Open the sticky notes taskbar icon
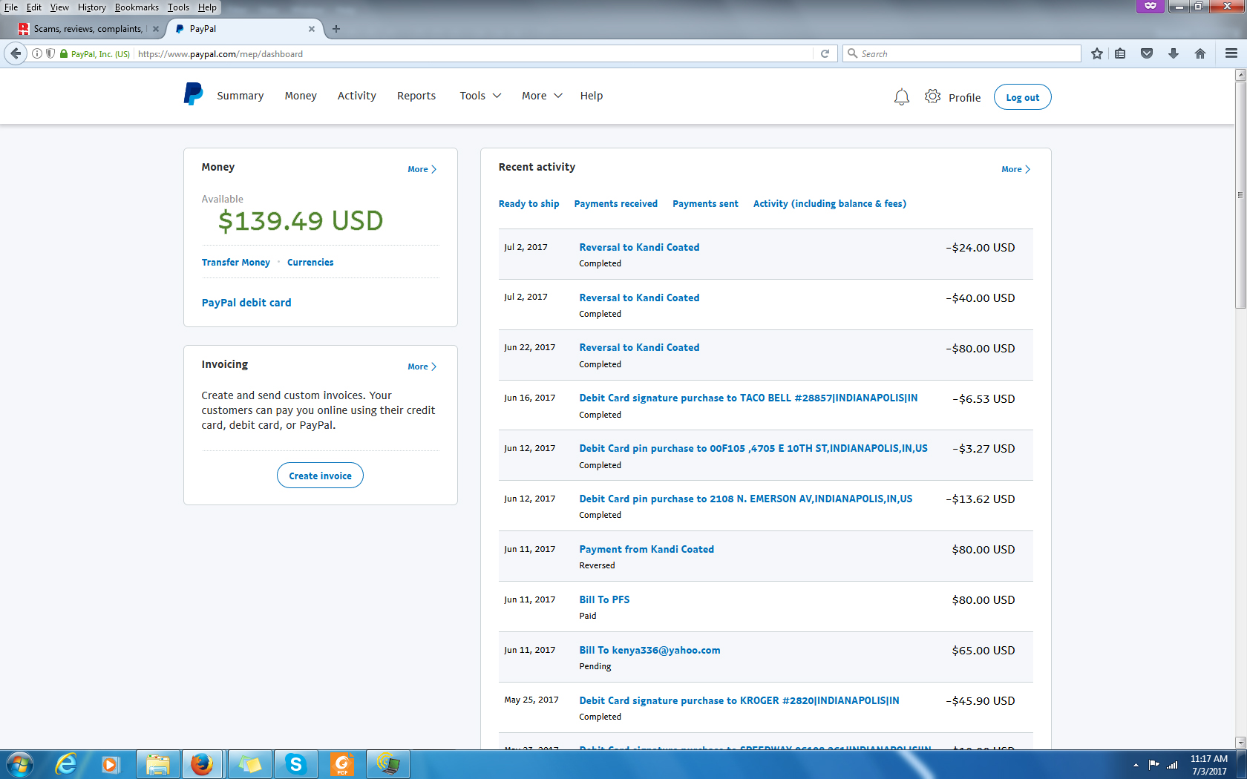1247x779 pixels. click(250, 764)
